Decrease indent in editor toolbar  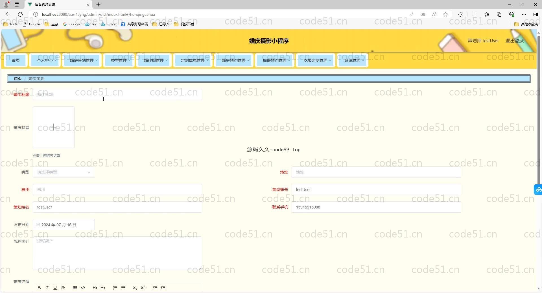(x=155, y=288)
